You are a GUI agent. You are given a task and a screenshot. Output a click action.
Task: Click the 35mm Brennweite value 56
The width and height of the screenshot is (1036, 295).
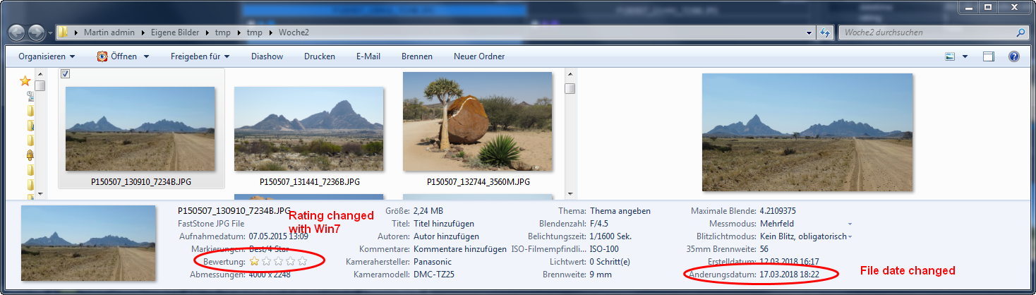point(764,249)
